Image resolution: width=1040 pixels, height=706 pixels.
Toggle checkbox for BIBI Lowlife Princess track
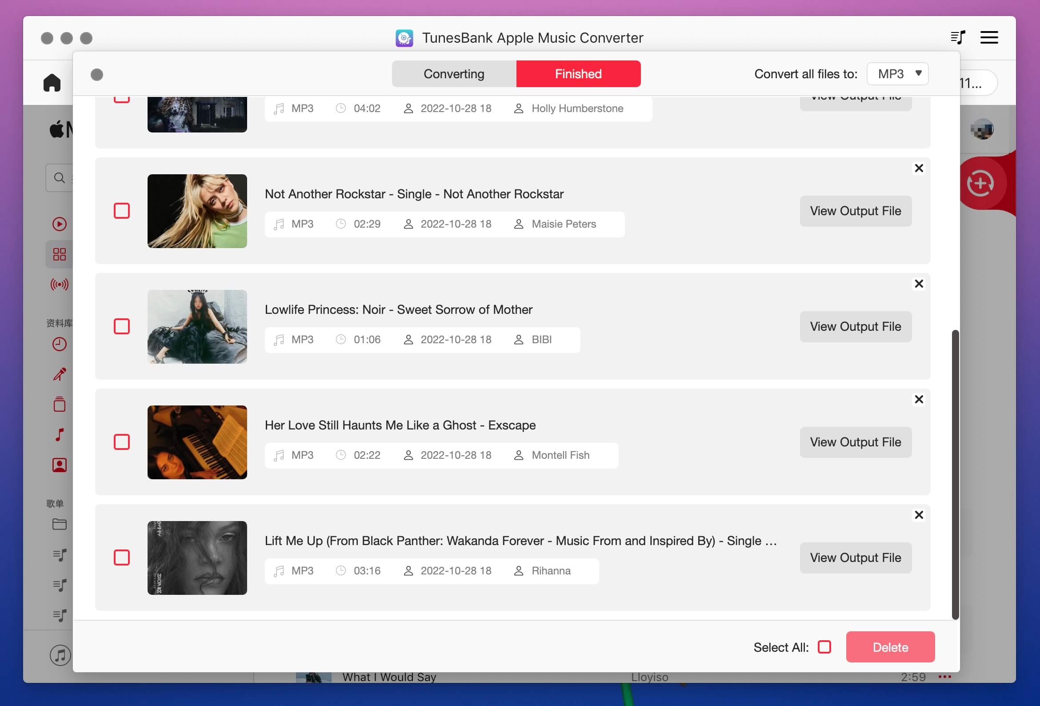tap(121, 326)
